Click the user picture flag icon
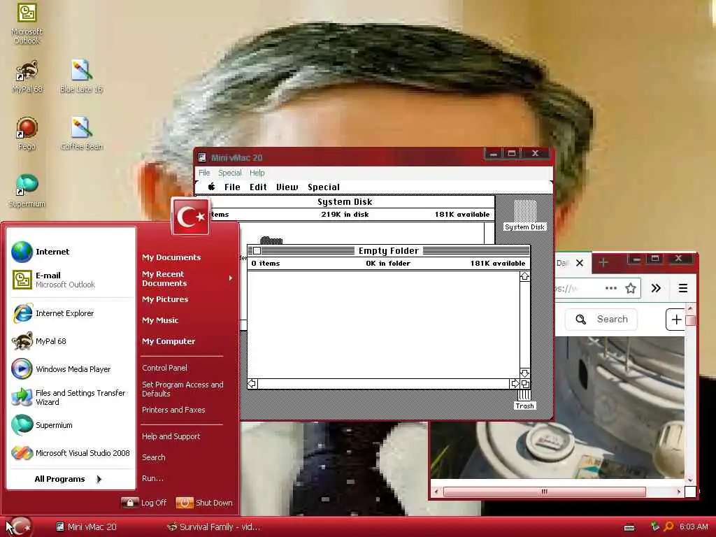This screenshot has height=537, width=716. (x=190, y=217)
